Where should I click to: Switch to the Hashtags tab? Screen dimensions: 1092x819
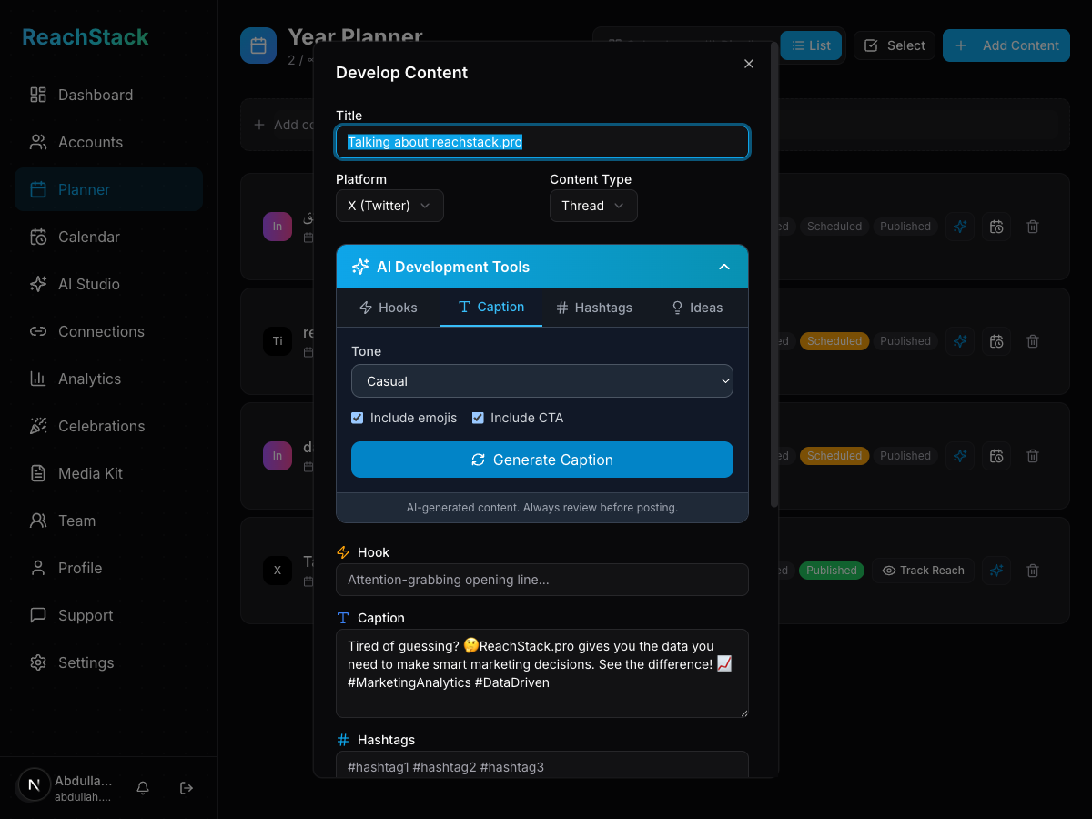[x=594, y=308]
